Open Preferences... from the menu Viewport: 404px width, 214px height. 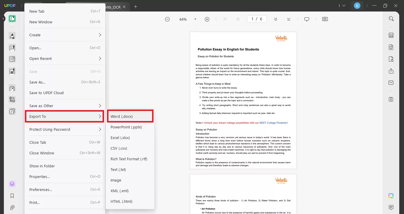(x=65, y=190)
